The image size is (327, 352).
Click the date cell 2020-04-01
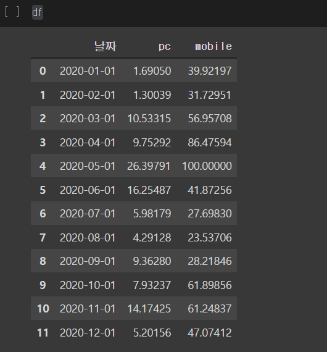pyautogui.click(x=88, y=142)
